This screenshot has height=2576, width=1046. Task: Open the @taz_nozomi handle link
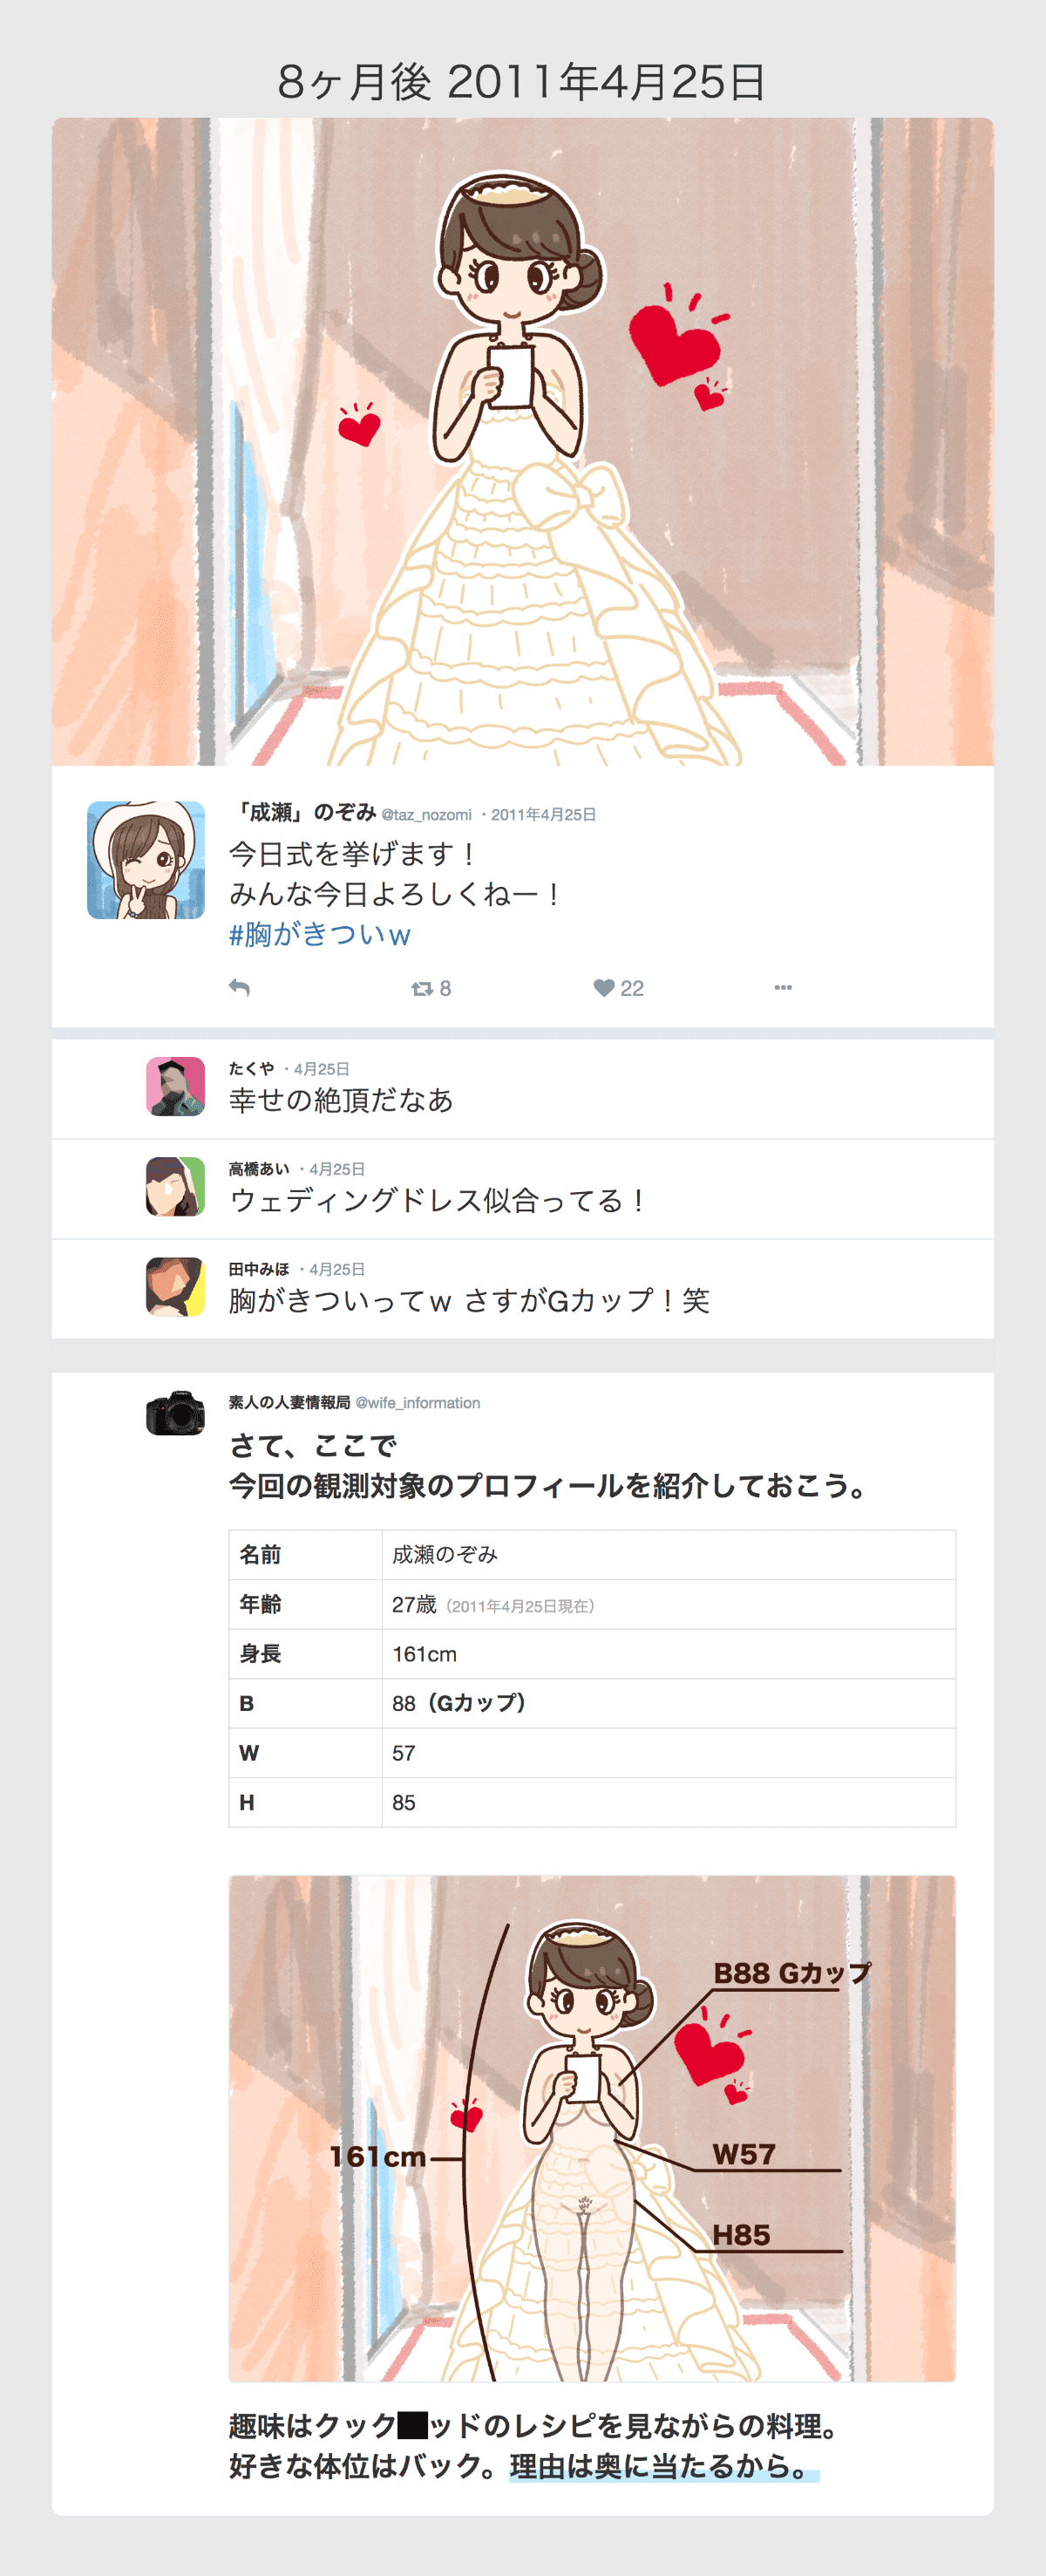point(426,815)
